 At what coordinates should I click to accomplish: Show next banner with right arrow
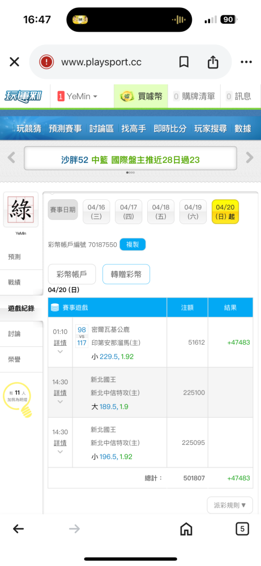pos(250,158)
